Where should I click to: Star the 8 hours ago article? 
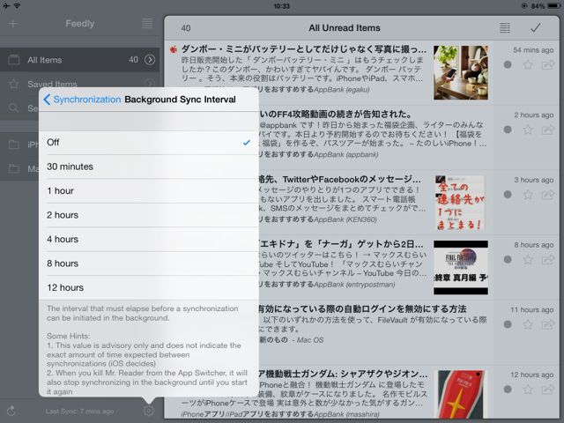[x=528, y=259]
